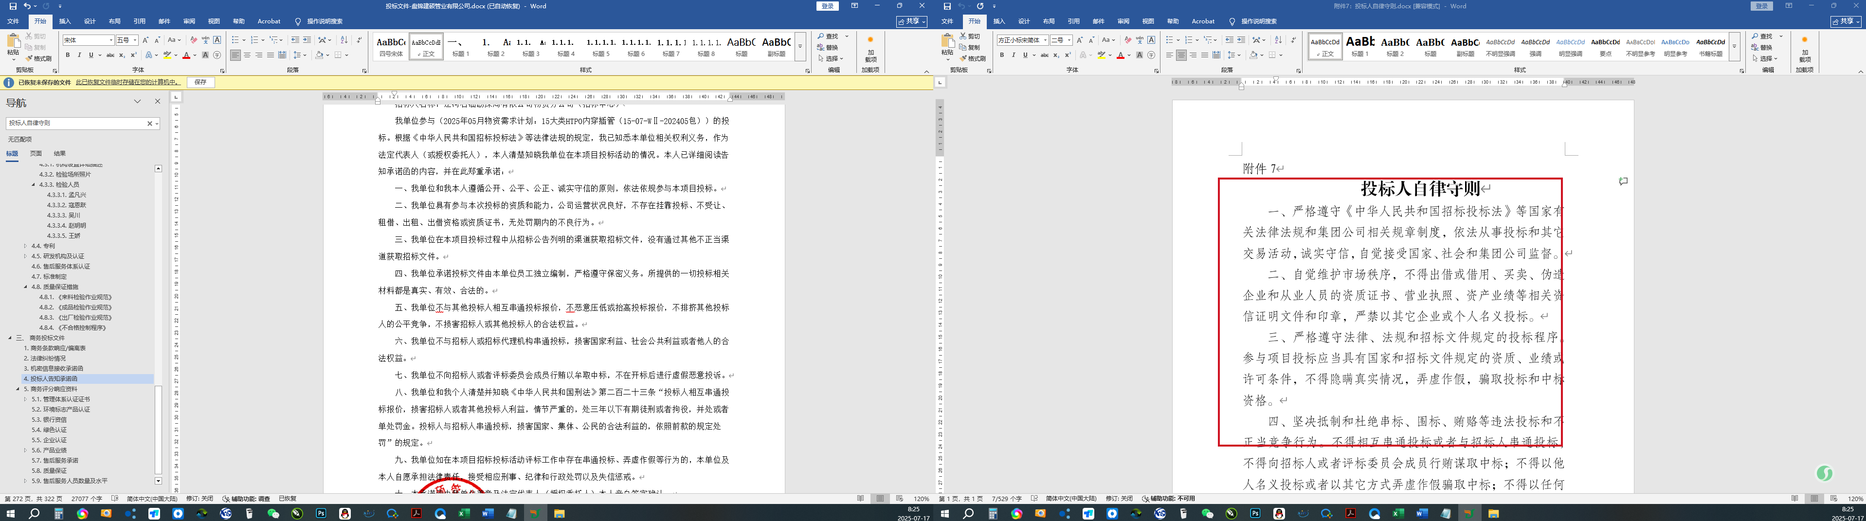Click the recovered file info link in the yellow bar

coord(128,83)
